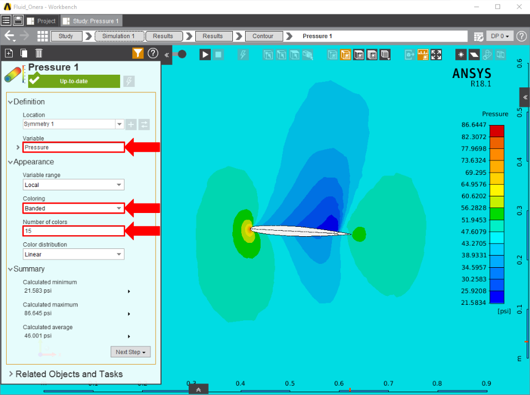Collapse the Appearance section

(10, 162)
